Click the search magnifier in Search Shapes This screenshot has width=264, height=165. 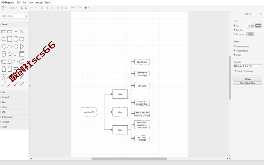coord(26,16)
